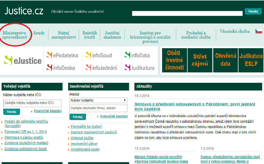The height and width of the screenshot is (164, 264).
Task: Click the date 1.3.2018
Action: [x=207, y=149]
